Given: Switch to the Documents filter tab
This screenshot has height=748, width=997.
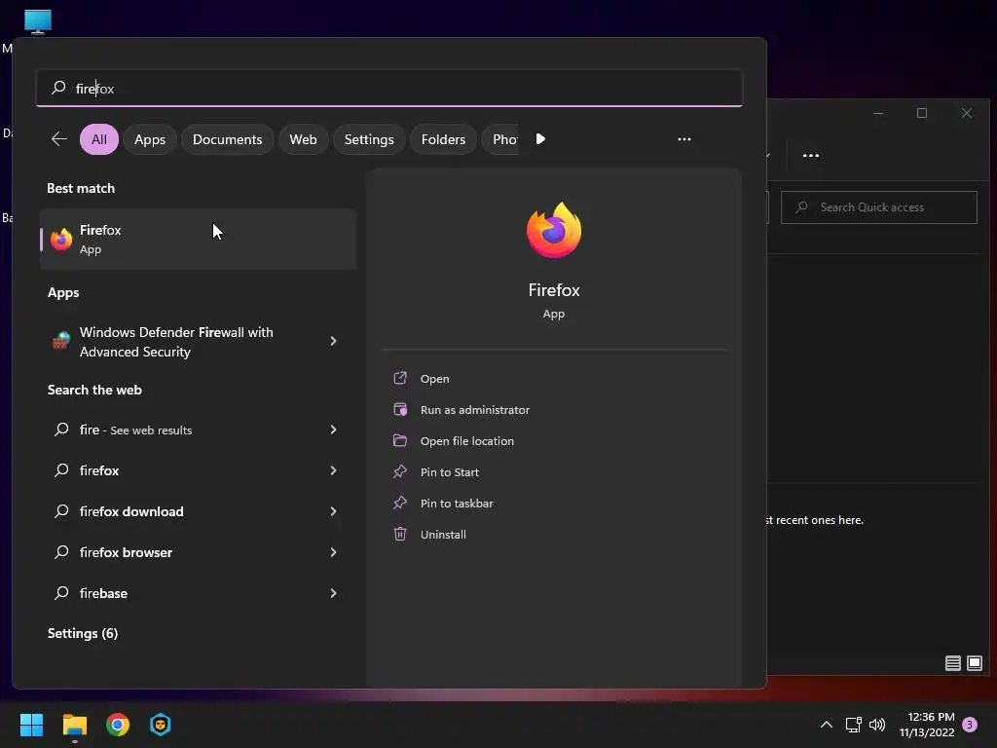Looking at the screenshot, I should (227, 139).
